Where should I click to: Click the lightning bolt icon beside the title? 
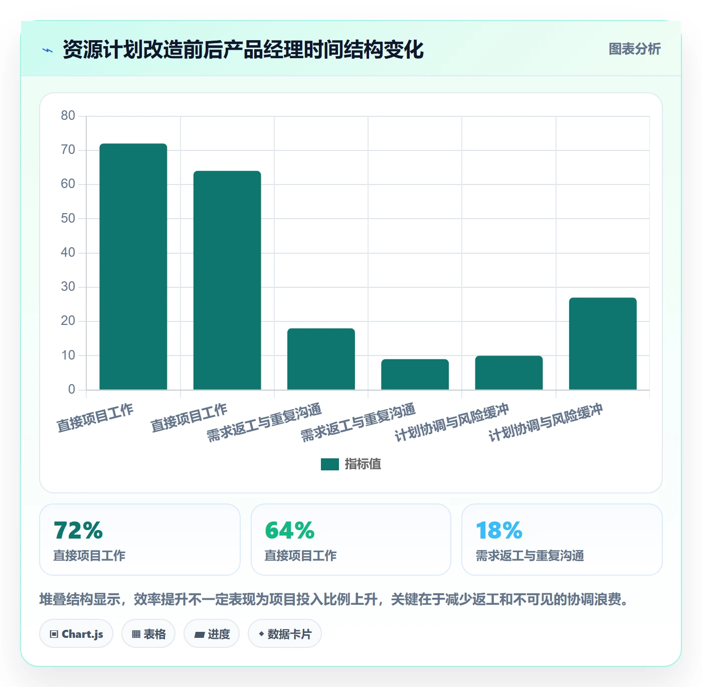[x=48, y=50]
